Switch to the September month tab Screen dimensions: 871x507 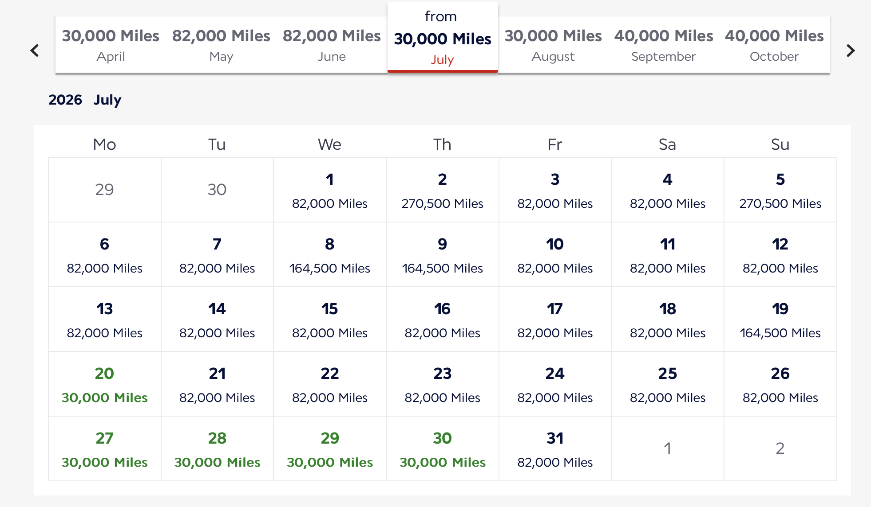point(664,45)
